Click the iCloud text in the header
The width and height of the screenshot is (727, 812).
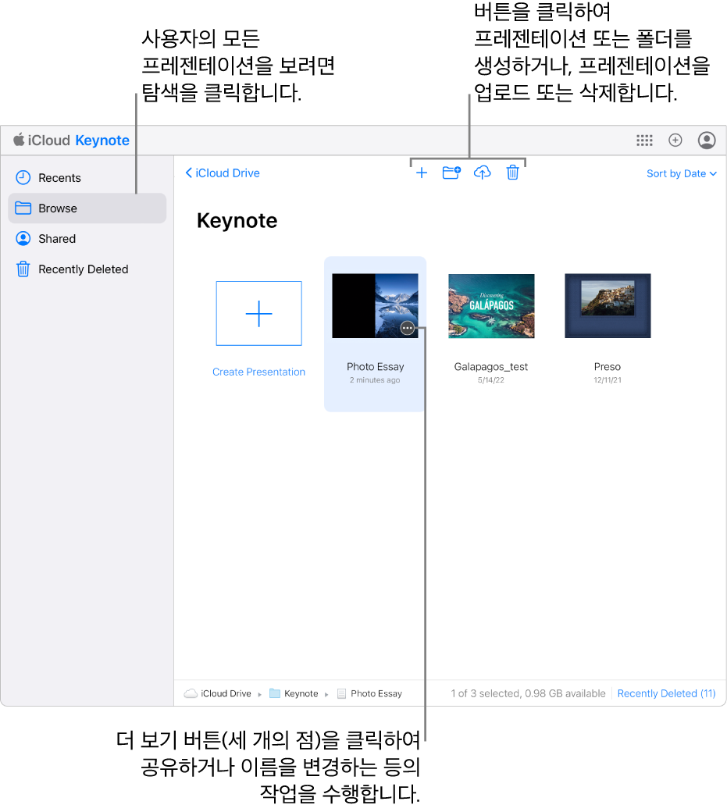(49, 141)
